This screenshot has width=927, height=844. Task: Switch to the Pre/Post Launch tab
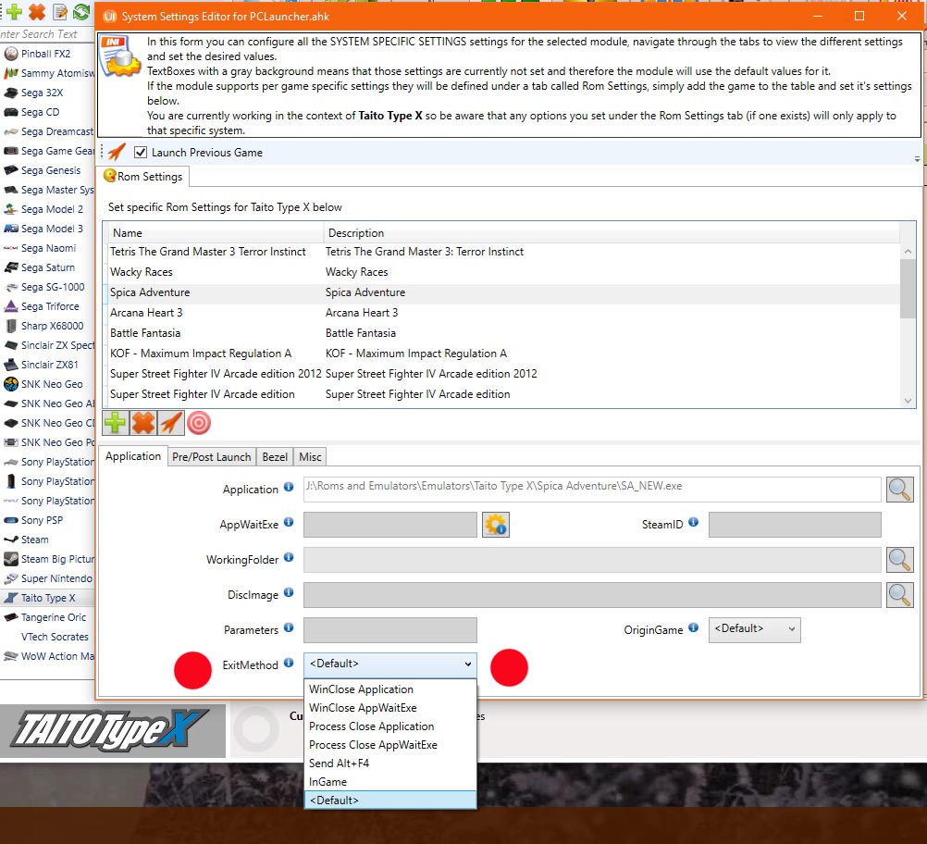click(x=211, y=456)
